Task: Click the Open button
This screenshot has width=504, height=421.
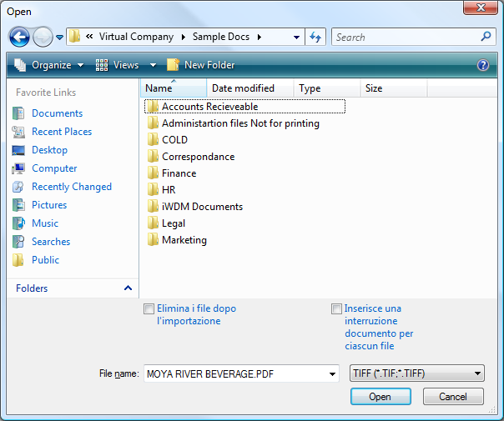Action: pyautogui.click(x=381, y=397)
